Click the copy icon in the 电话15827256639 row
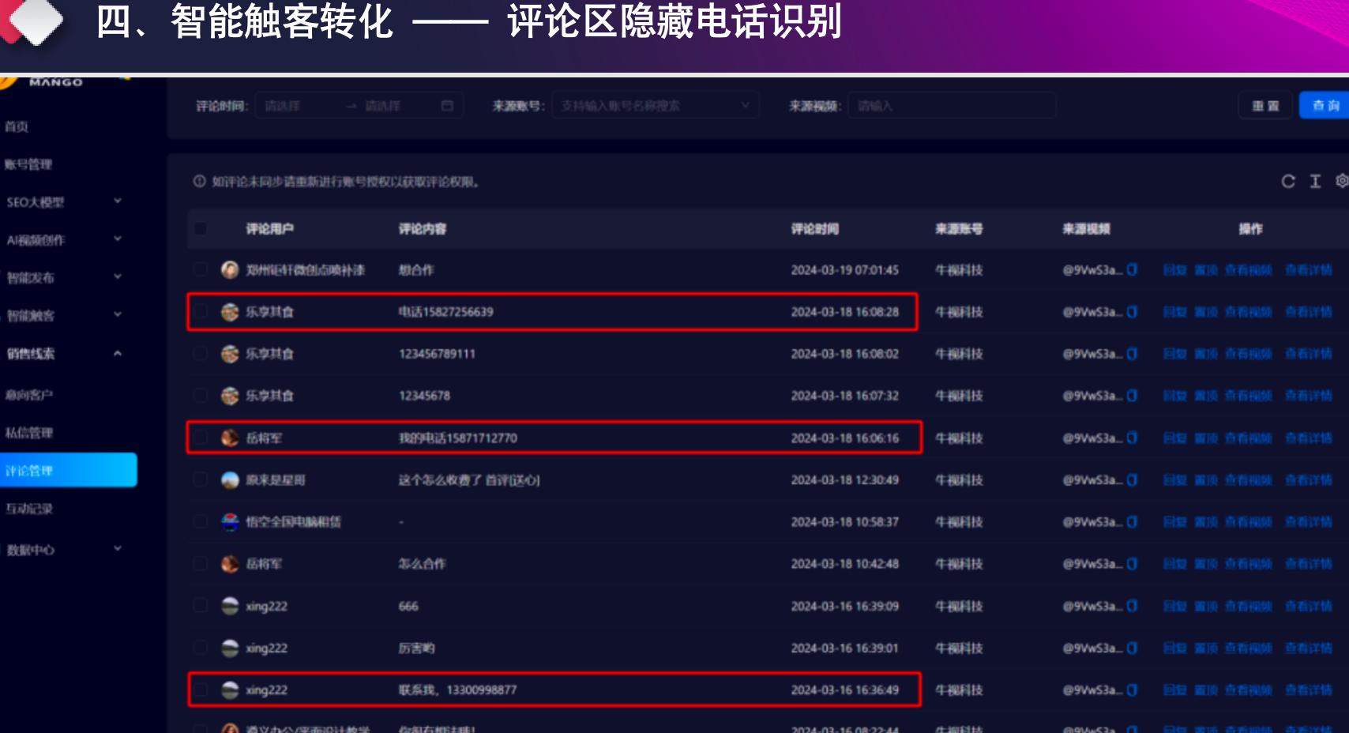 pyautogui.click(x=1132, y=312)
